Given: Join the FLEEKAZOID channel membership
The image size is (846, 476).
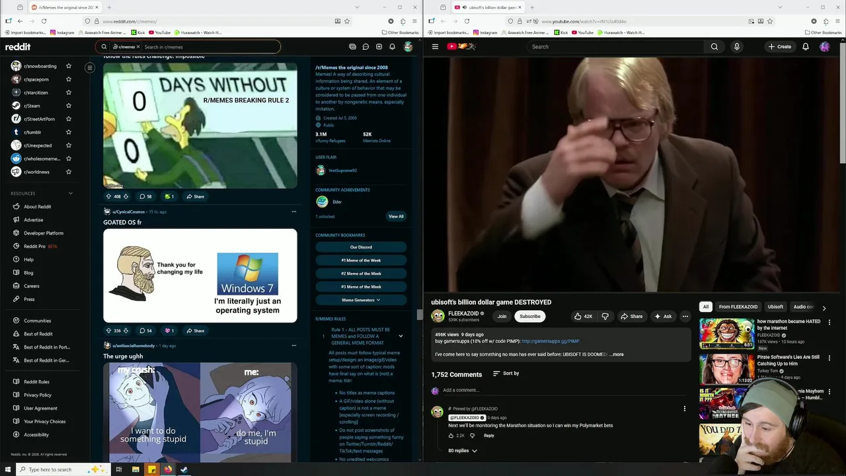Looking at the screenshot, I should (502, 316).
